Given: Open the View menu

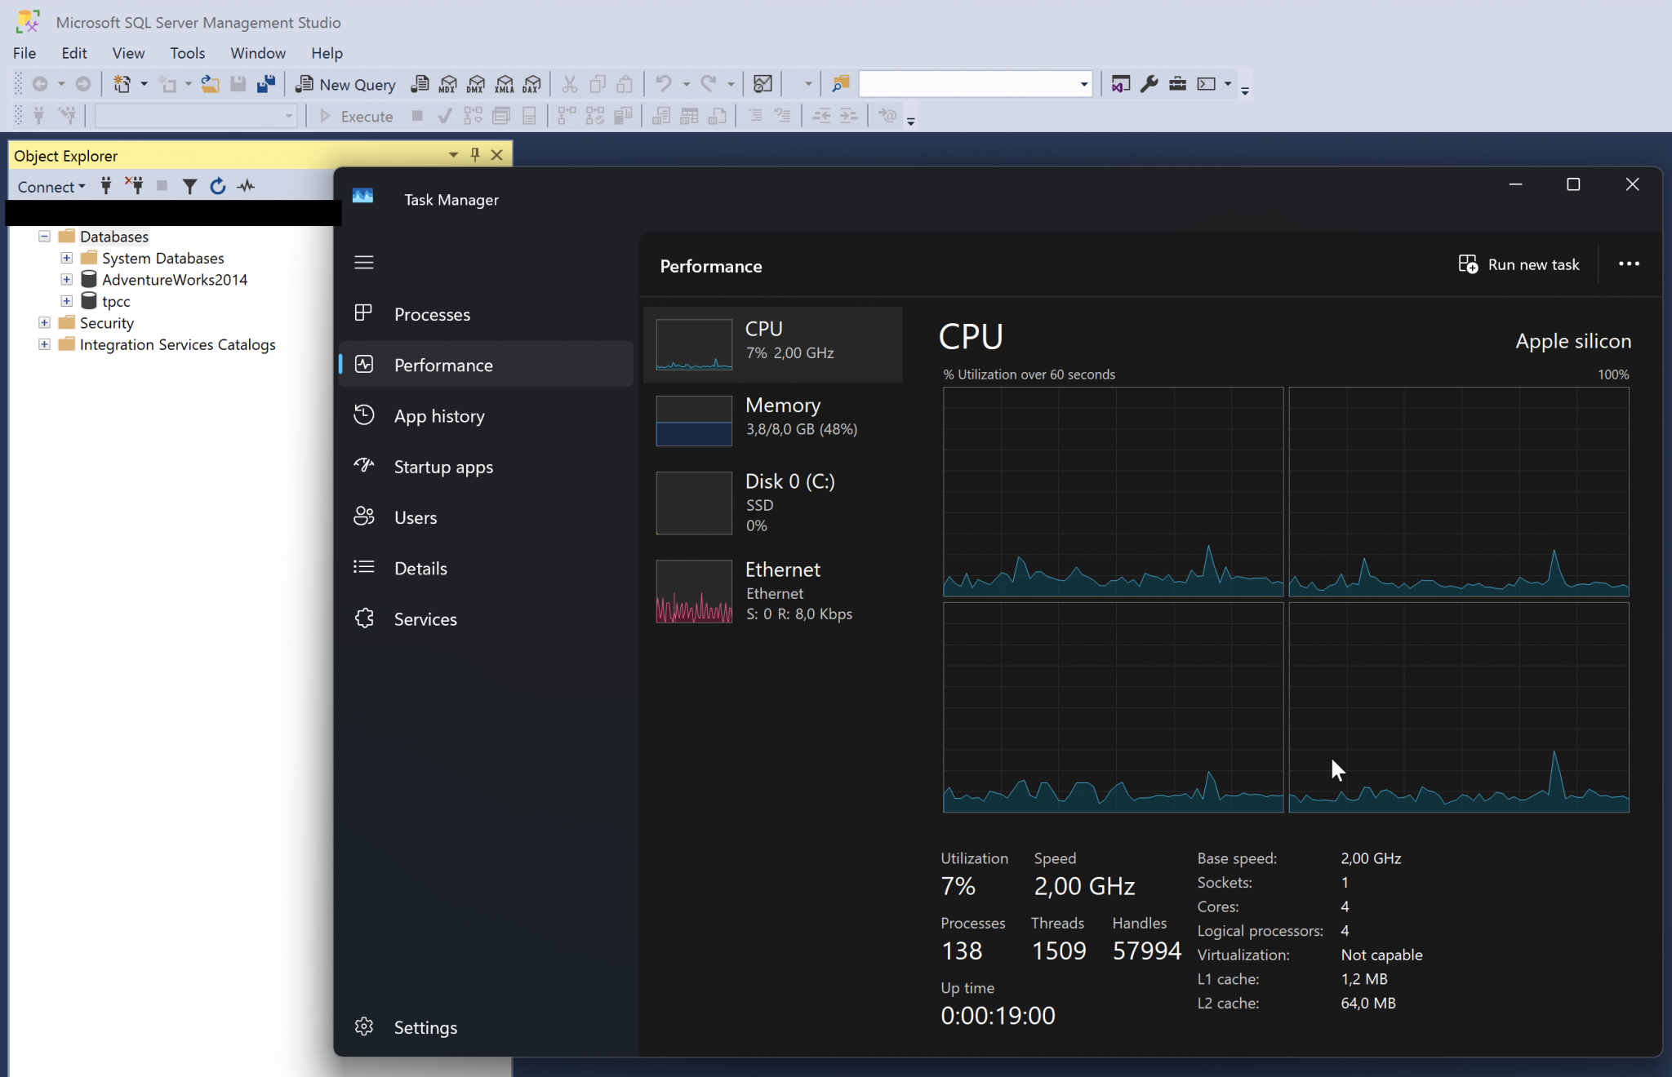Looking at the screenshot, I should tap(128, 53).
